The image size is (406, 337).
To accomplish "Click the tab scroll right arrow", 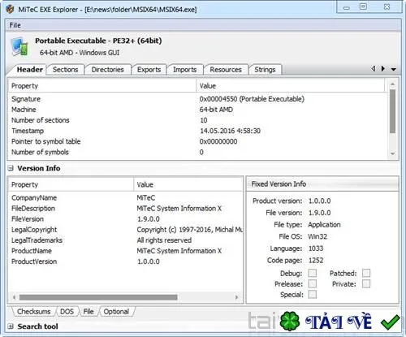I will (383, 69).
